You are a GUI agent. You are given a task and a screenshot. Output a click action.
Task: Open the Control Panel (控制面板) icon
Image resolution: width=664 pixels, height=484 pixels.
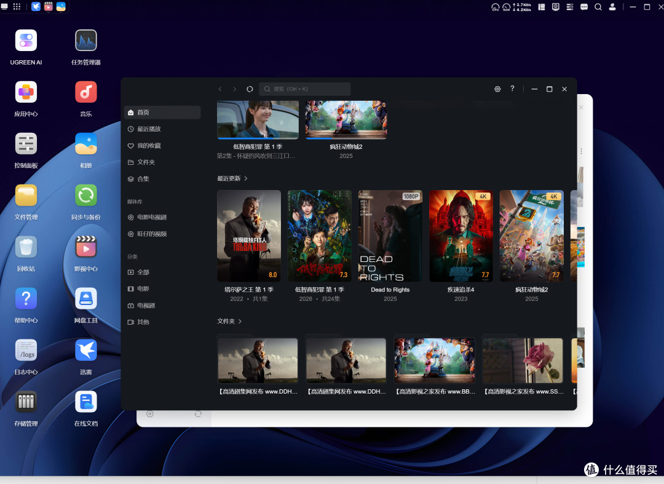[26, 143]
